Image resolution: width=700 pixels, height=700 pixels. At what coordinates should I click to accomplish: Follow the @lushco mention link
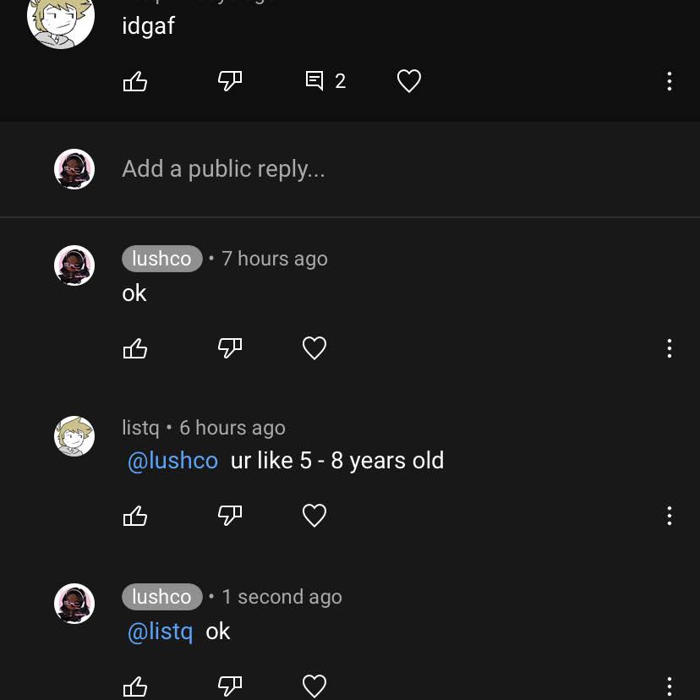pos(172,461)
